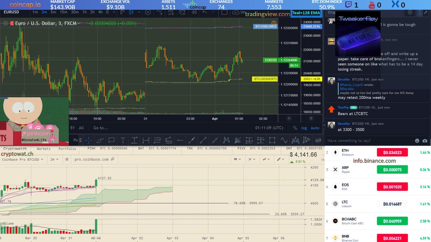Viewport: 431px width, 242px height.
Task: Select the crosshair cursor tool in TradingView drawing bar
Action: coord(88,140)
